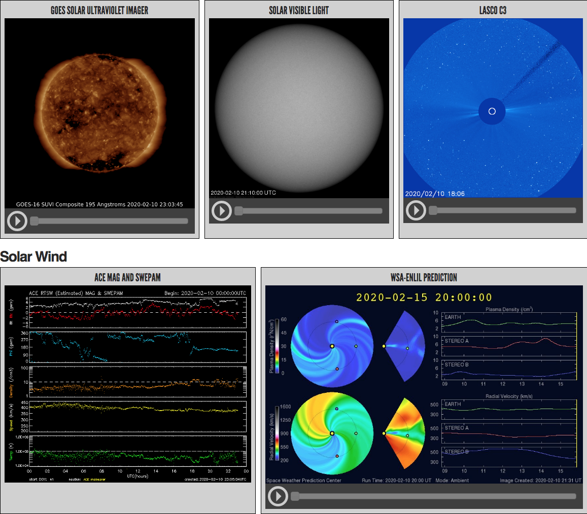Open the GOES-16 SUVI sun image
This screenshot has height=514, width=587.
tap(99, 113)
